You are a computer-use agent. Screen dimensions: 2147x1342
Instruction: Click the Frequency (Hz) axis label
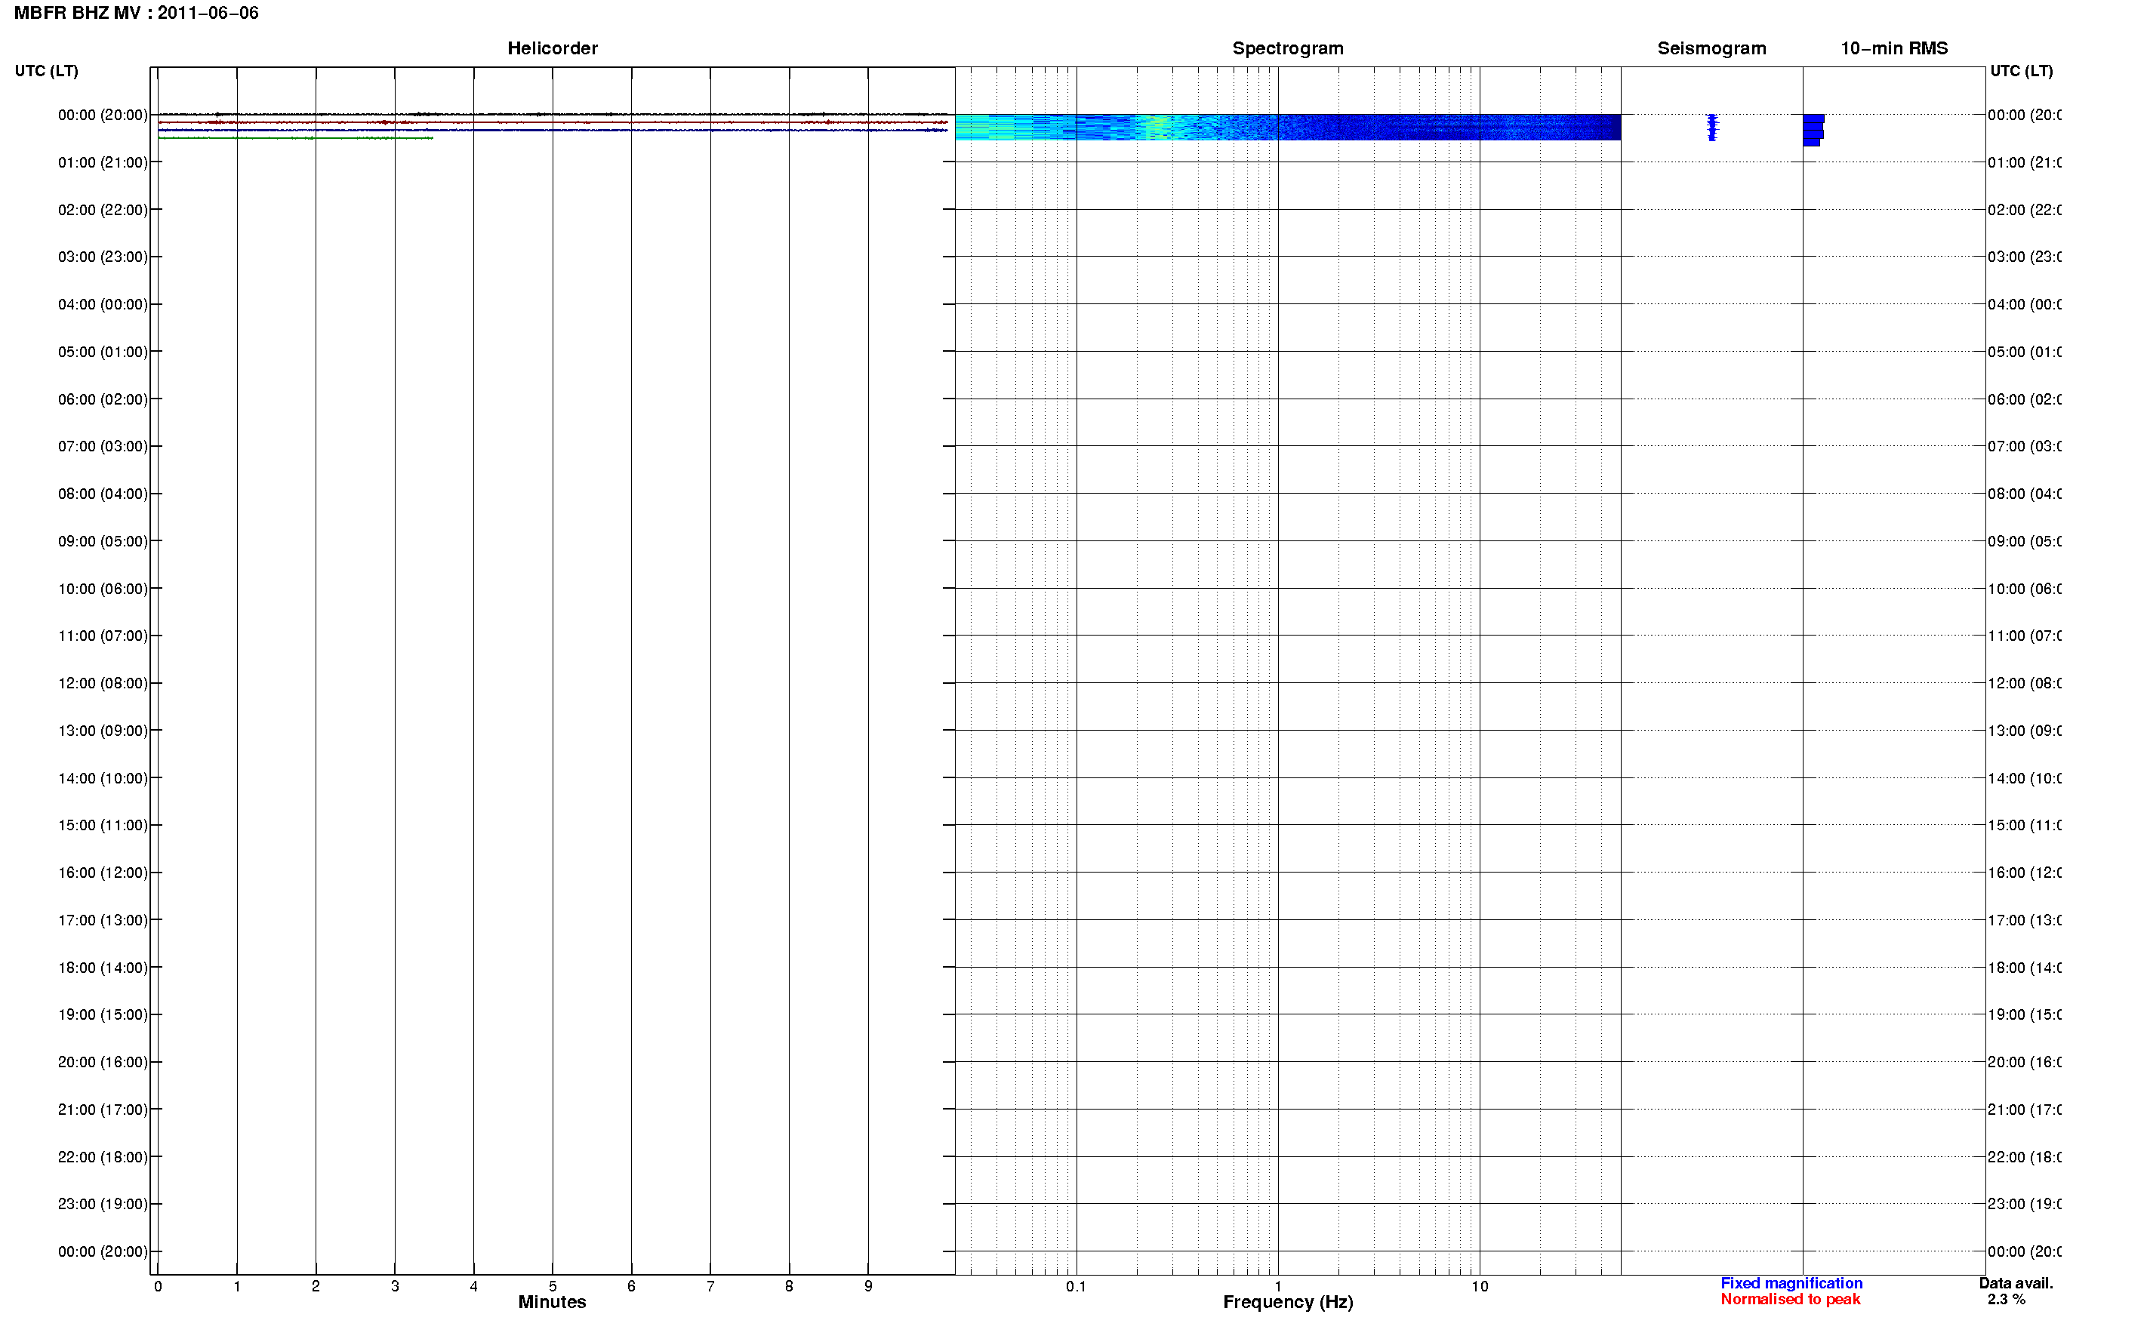[x=1288, y=1302]
